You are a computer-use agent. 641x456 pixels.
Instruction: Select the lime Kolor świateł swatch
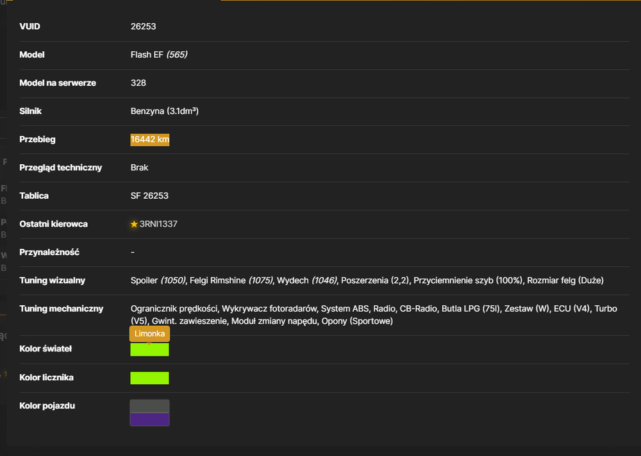tap(149, 350)
